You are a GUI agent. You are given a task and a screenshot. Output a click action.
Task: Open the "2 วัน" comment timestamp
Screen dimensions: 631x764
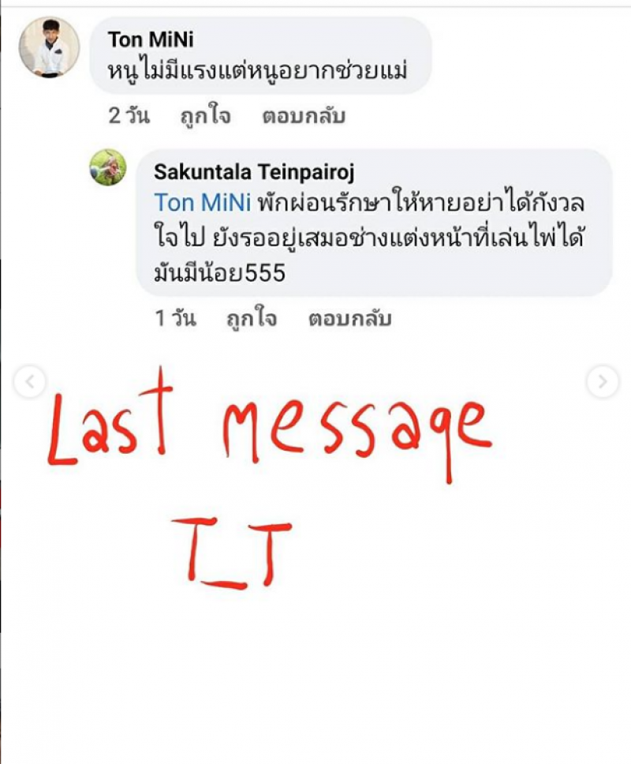pyautogui.click(x=129, y=116)
